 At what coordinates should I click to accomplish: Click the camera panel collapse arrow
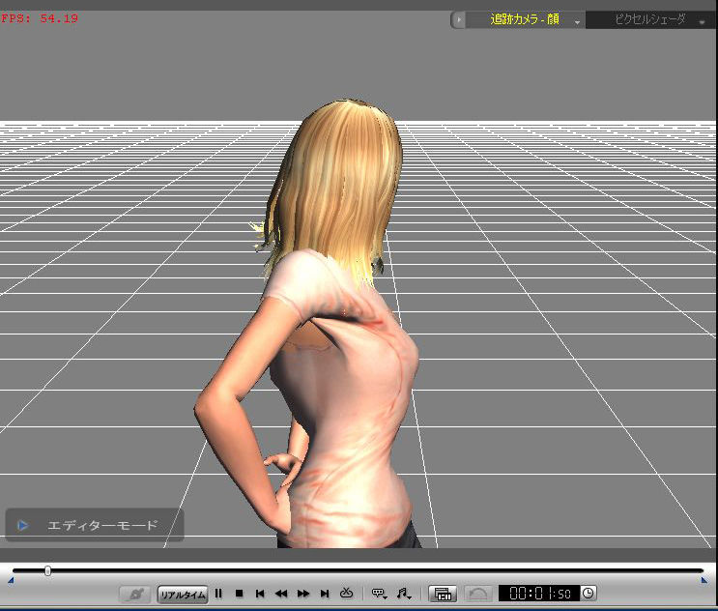point(458,19)
